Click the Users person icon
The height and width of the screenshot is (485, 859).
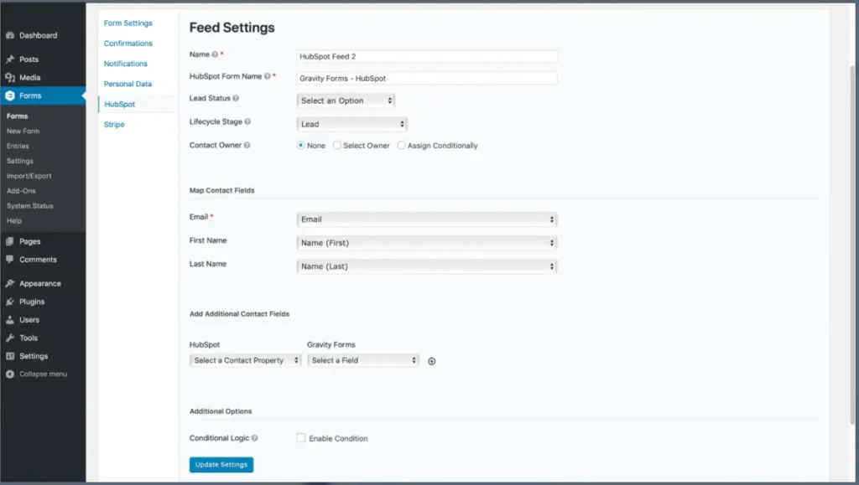10,319
